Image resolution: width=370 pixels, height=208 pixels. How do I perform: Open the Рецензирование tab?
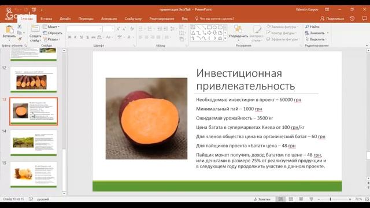(x=162, y=18)
